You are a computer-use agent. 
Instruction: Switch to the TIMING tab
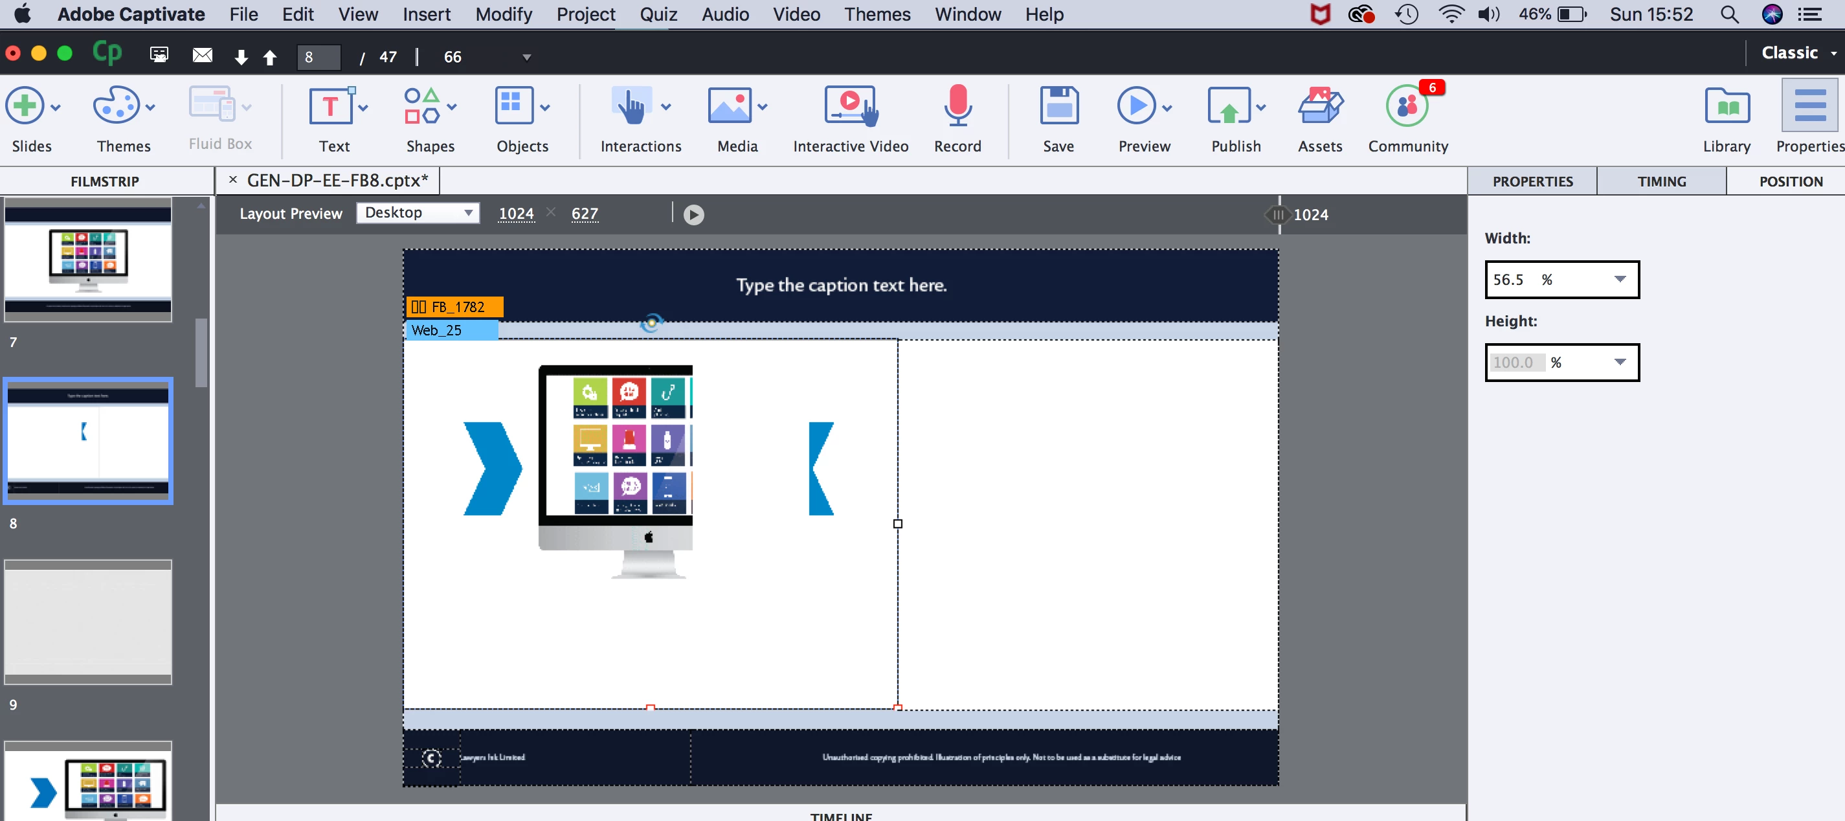1661,181
